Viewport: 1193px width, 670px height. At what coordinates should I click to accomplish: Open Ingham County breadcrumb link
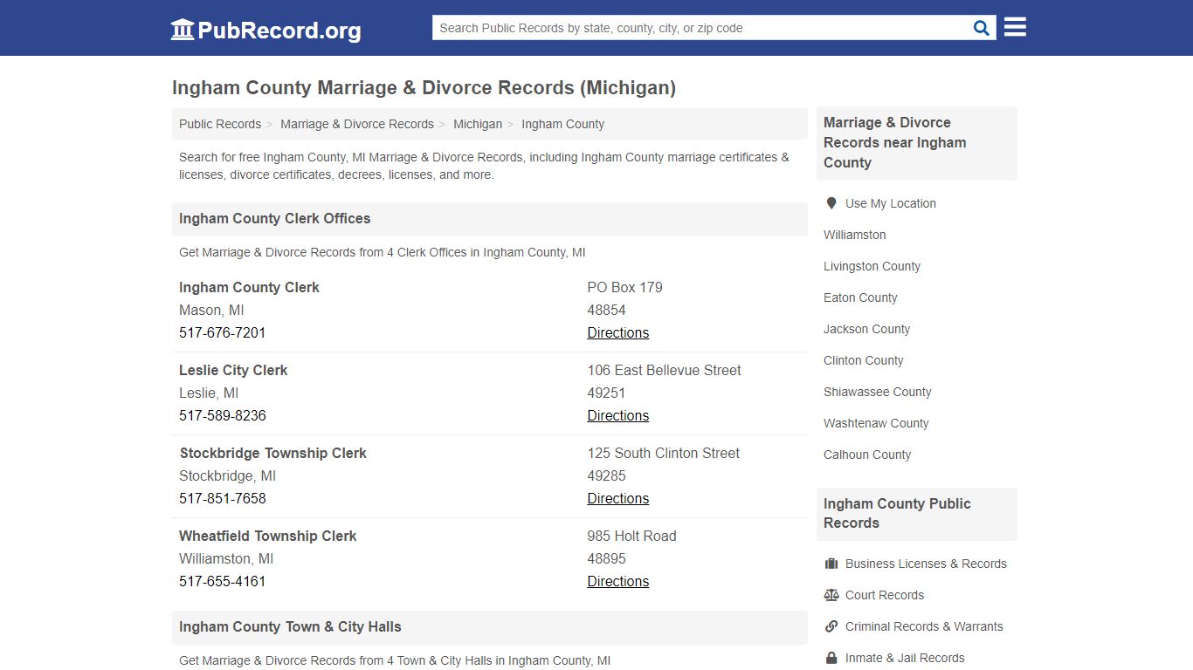(x=562, y=124)
